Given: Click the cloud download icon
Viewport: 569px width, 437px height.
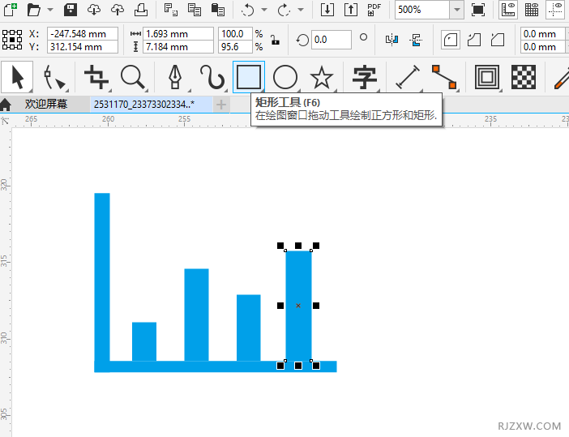Looking at the screenshot, I should tap(94, 10).
